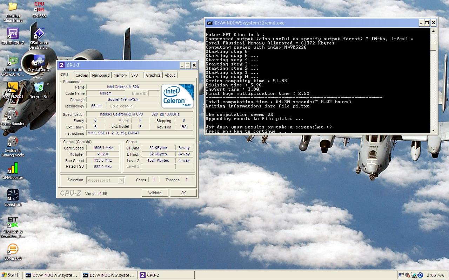Click the Multiplier value x 12.0
The height and width of the screenshot is (280, 449).
[103, 154]
